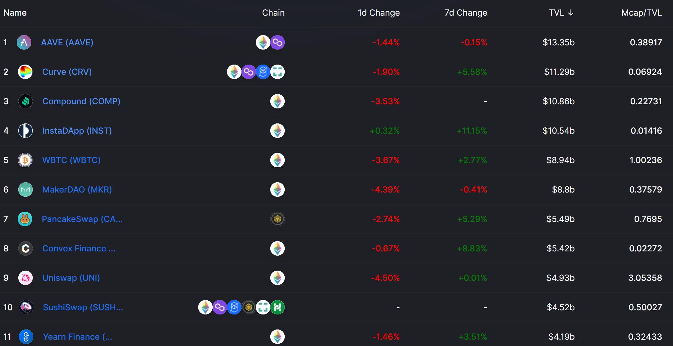The height and width of the screenshot is (346, 673).
Task: Open the Convex Finance protocol link
Action: 79,248
